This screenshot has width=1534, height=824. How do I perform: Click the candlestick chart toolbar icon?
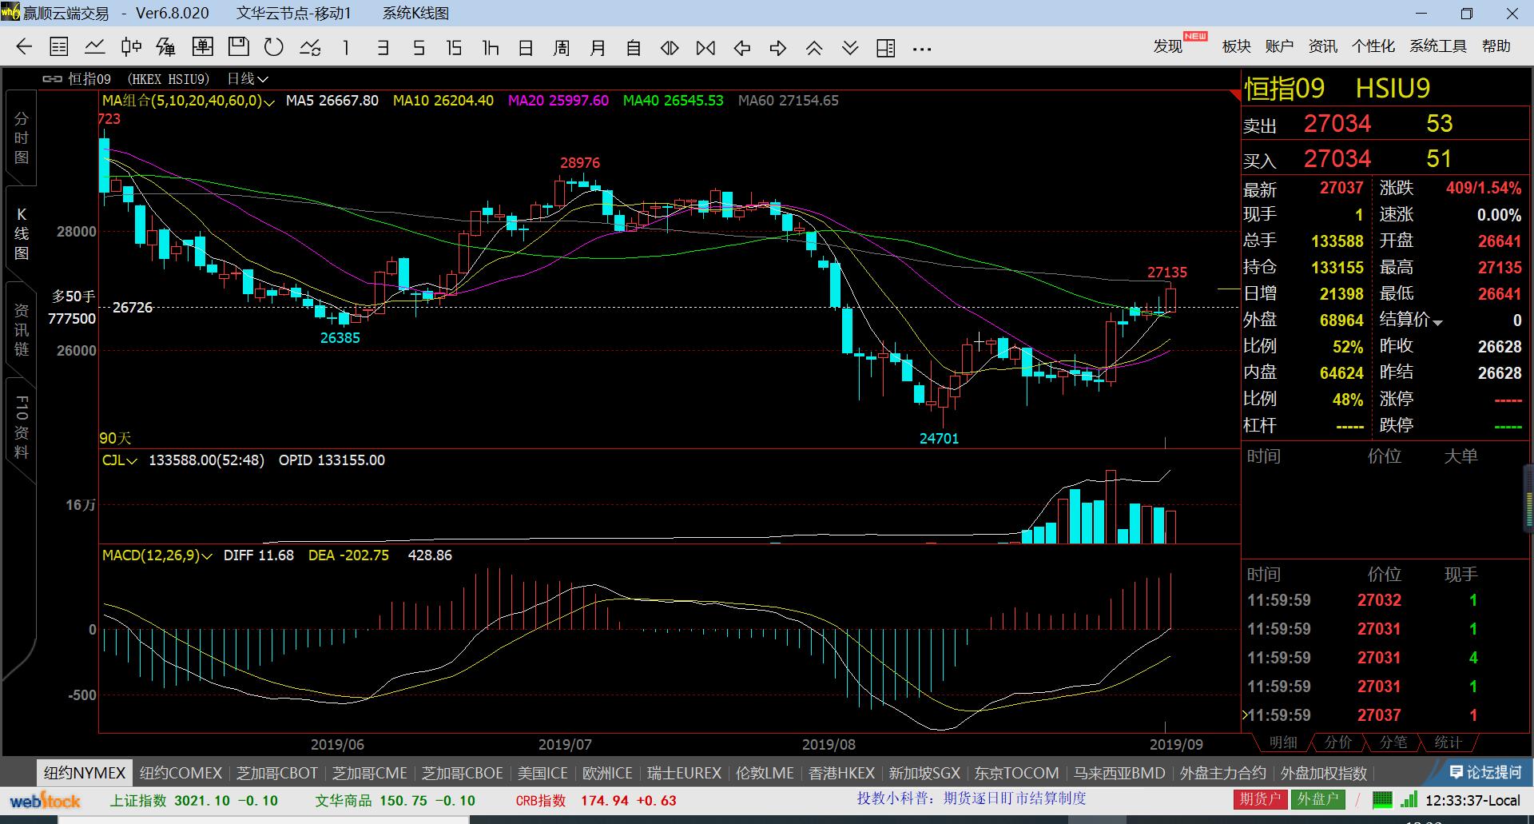[131, 48]
